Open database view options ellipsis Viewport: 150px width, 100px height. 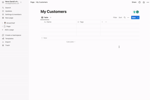pyautogui.click(x=128, y=18)
